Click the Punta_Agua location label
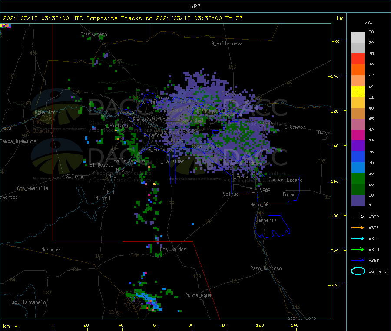 (198, 295)
